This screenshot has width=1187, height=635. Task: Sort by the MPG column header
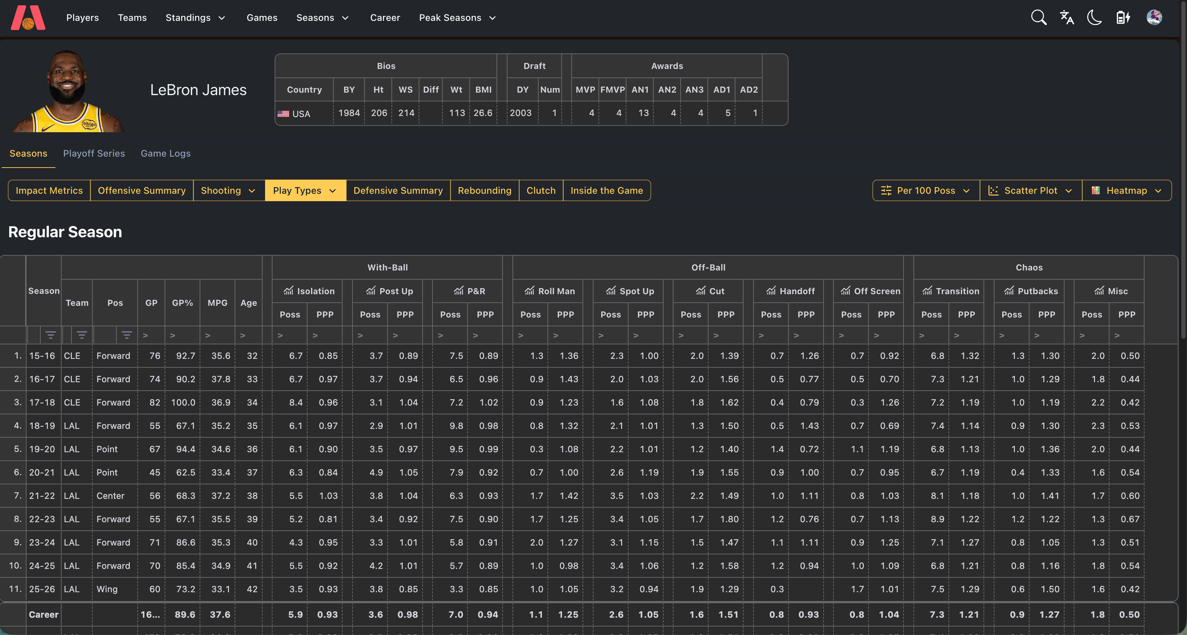pos(218,303)
